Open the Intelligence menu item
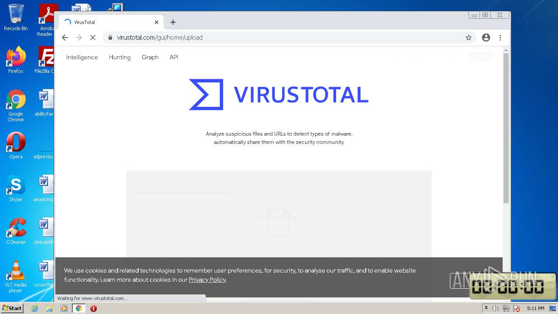The image size is (558, 314). point(82,57)
